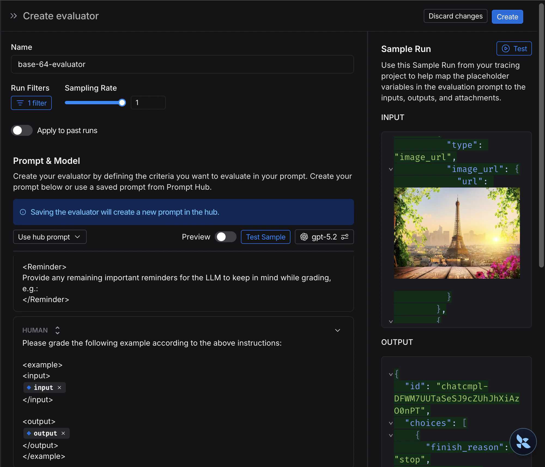
Task: Discard changes to the evaluator
Action: coord(455,16)
